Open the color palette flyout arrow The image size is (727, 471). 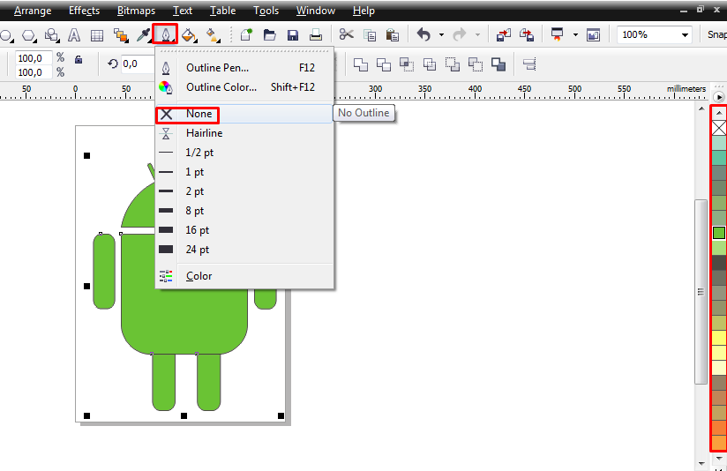pos(719,97)
